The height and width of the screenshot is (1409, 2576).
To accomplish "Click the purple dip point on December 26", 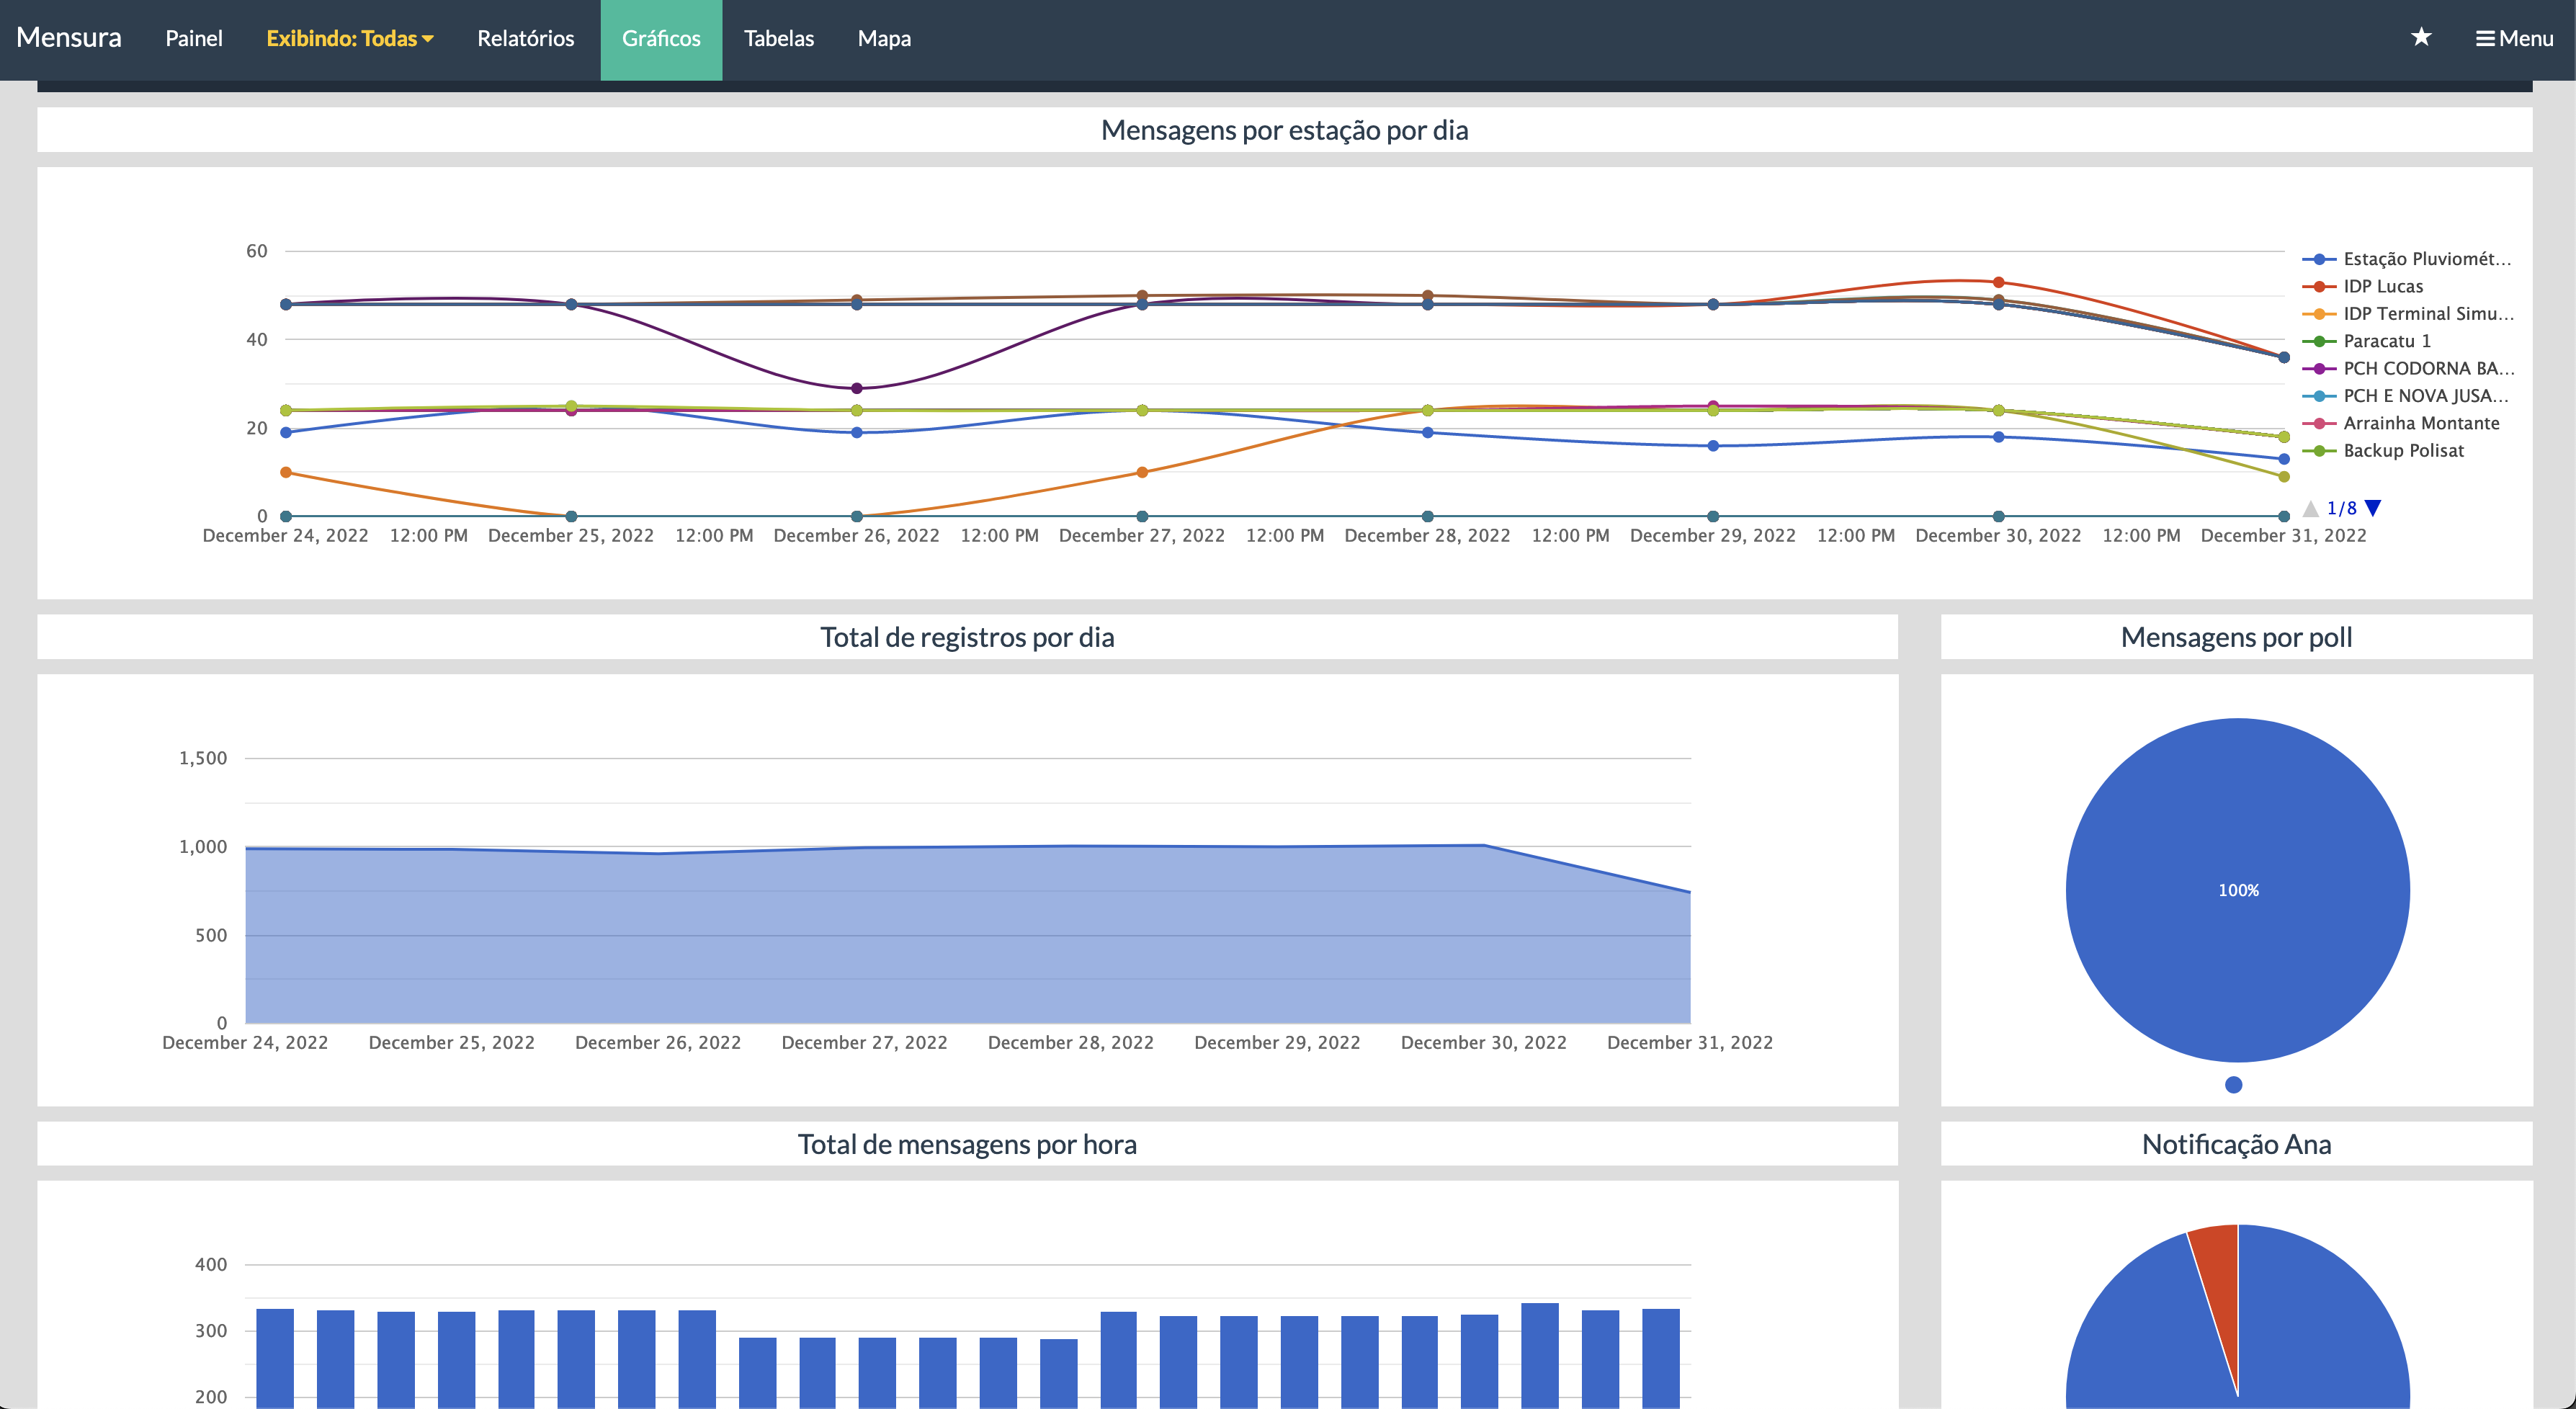I will 856,388.
